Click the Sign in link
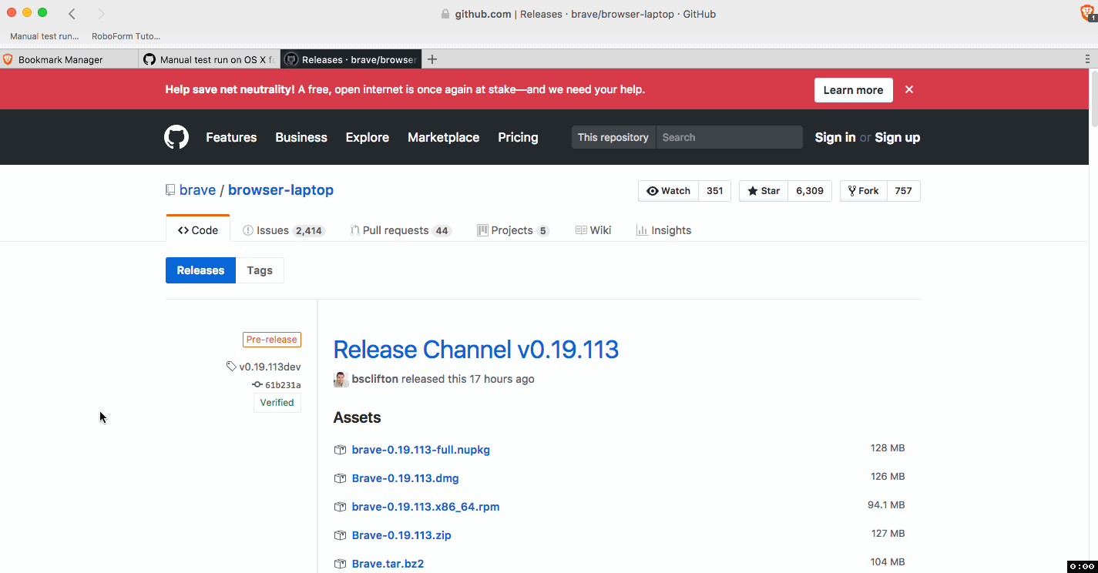The height and width of the screenshot is (573, 1098). point(835,137)
